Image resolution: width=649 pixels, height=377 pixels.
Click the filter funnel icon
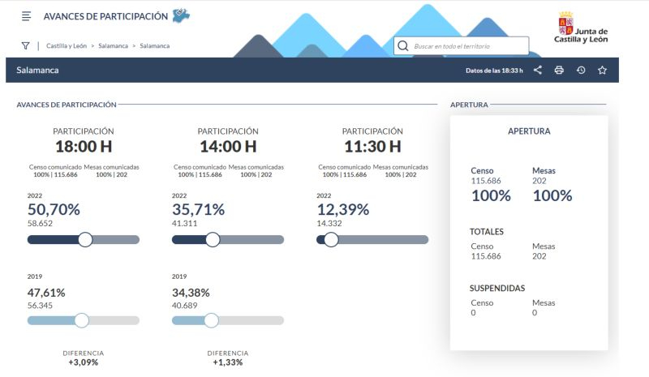coord(26,46)
